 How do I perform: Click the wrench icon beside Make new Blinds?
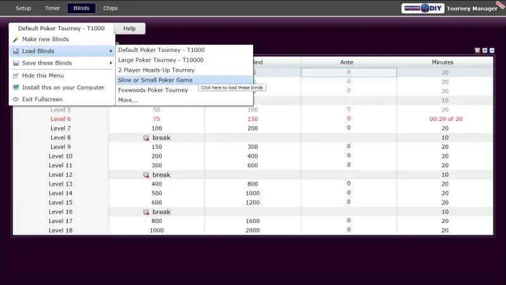(15, 39)
